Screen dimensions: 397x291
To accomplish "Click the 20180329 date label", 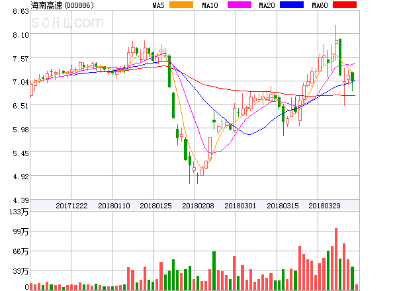I will point(324,206).
